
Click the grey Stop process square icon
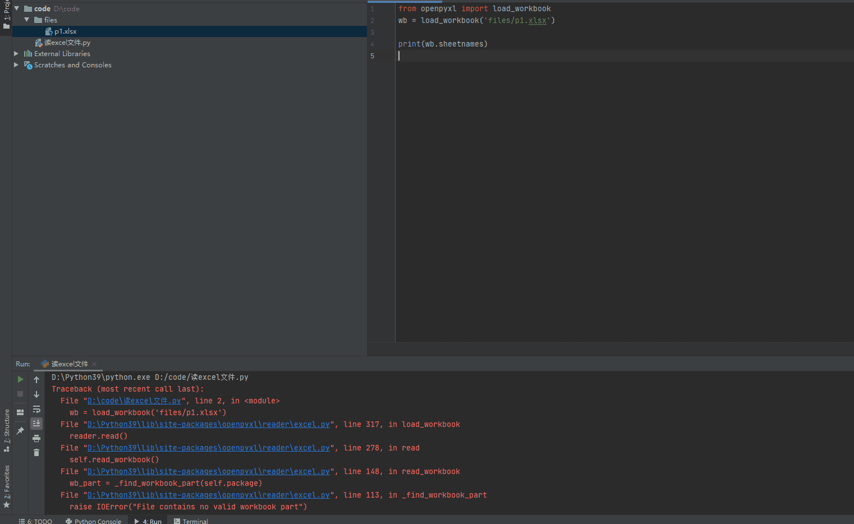pos(20,394)
